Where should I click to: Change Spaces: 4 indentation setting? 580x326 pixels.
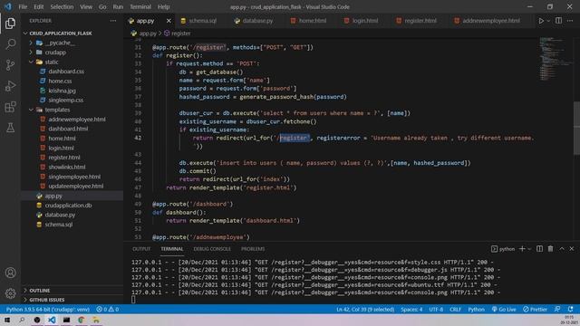(411, 309)
